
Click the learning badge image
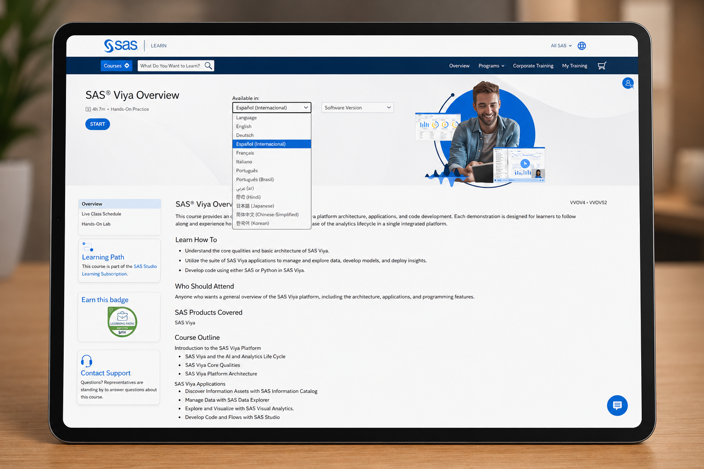click(122, 322)
